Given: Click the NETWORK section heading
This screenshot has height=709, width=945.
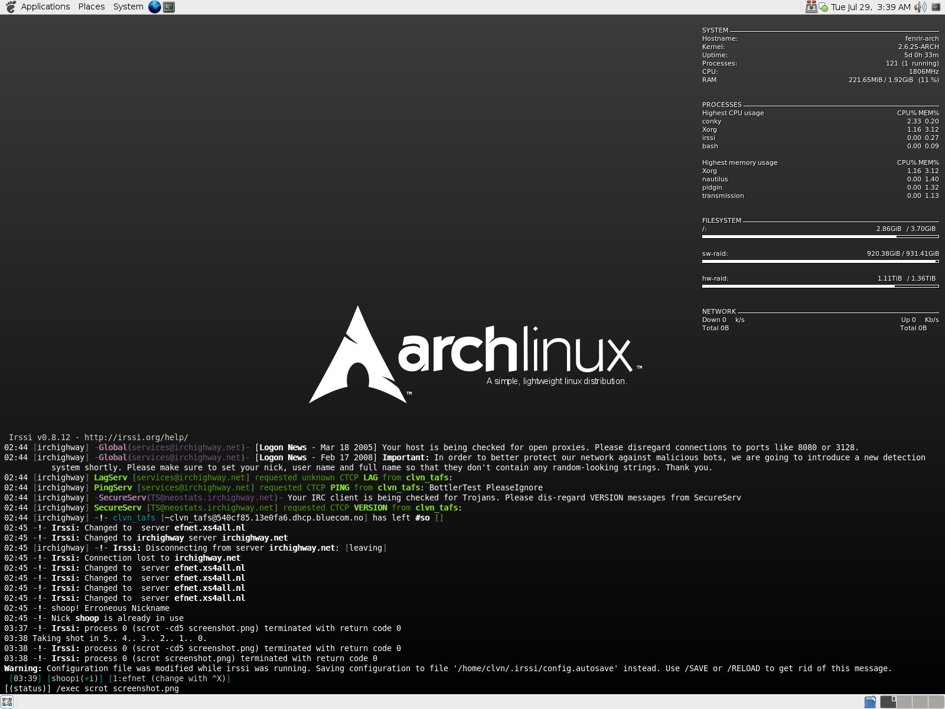Looking at the screenshot, I should coord(719,311).
